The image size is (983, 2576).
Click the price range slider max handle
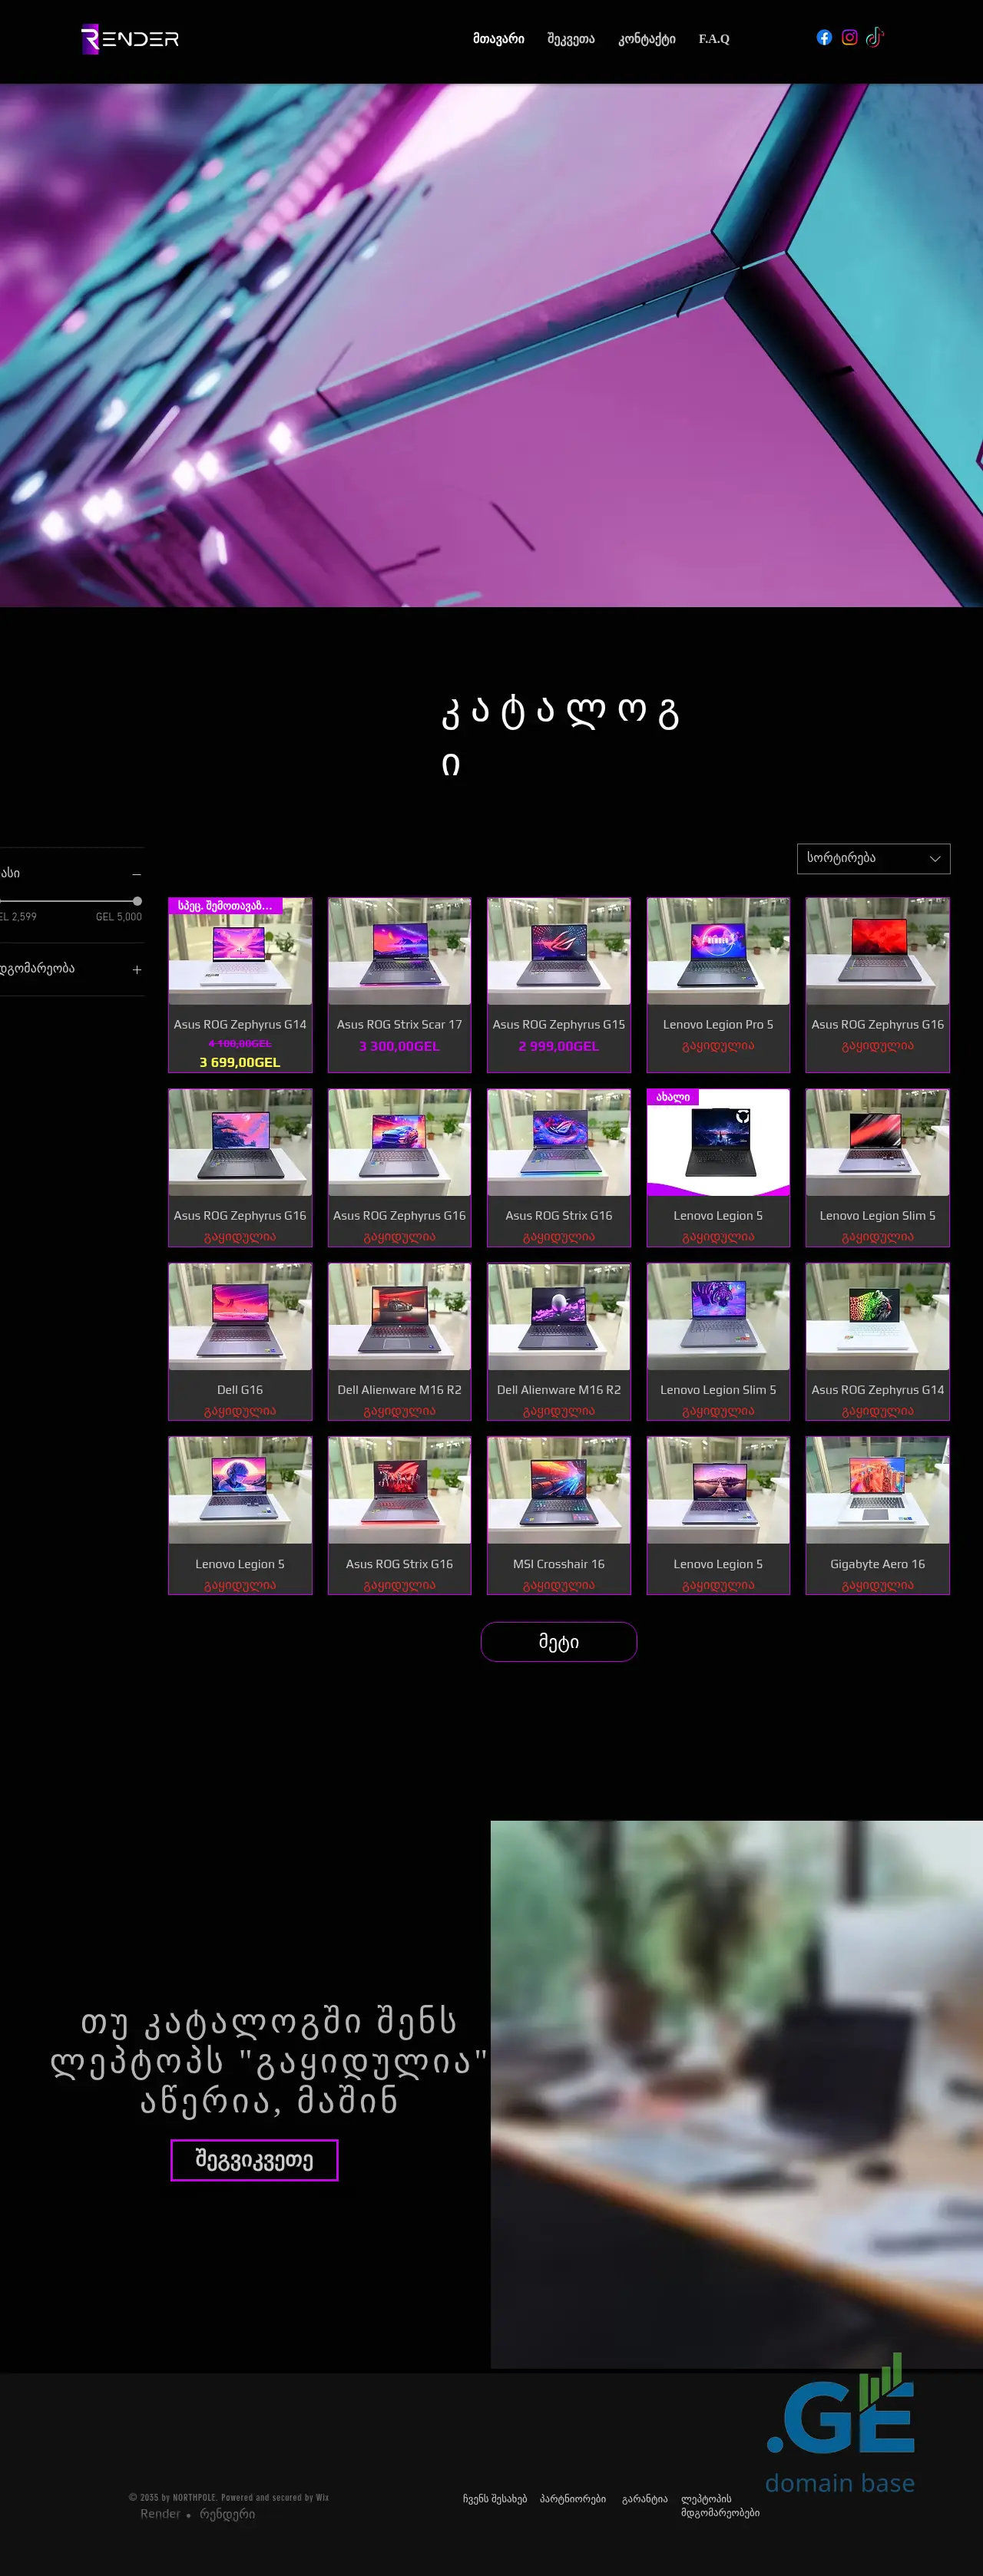click(x=137, y=901)
